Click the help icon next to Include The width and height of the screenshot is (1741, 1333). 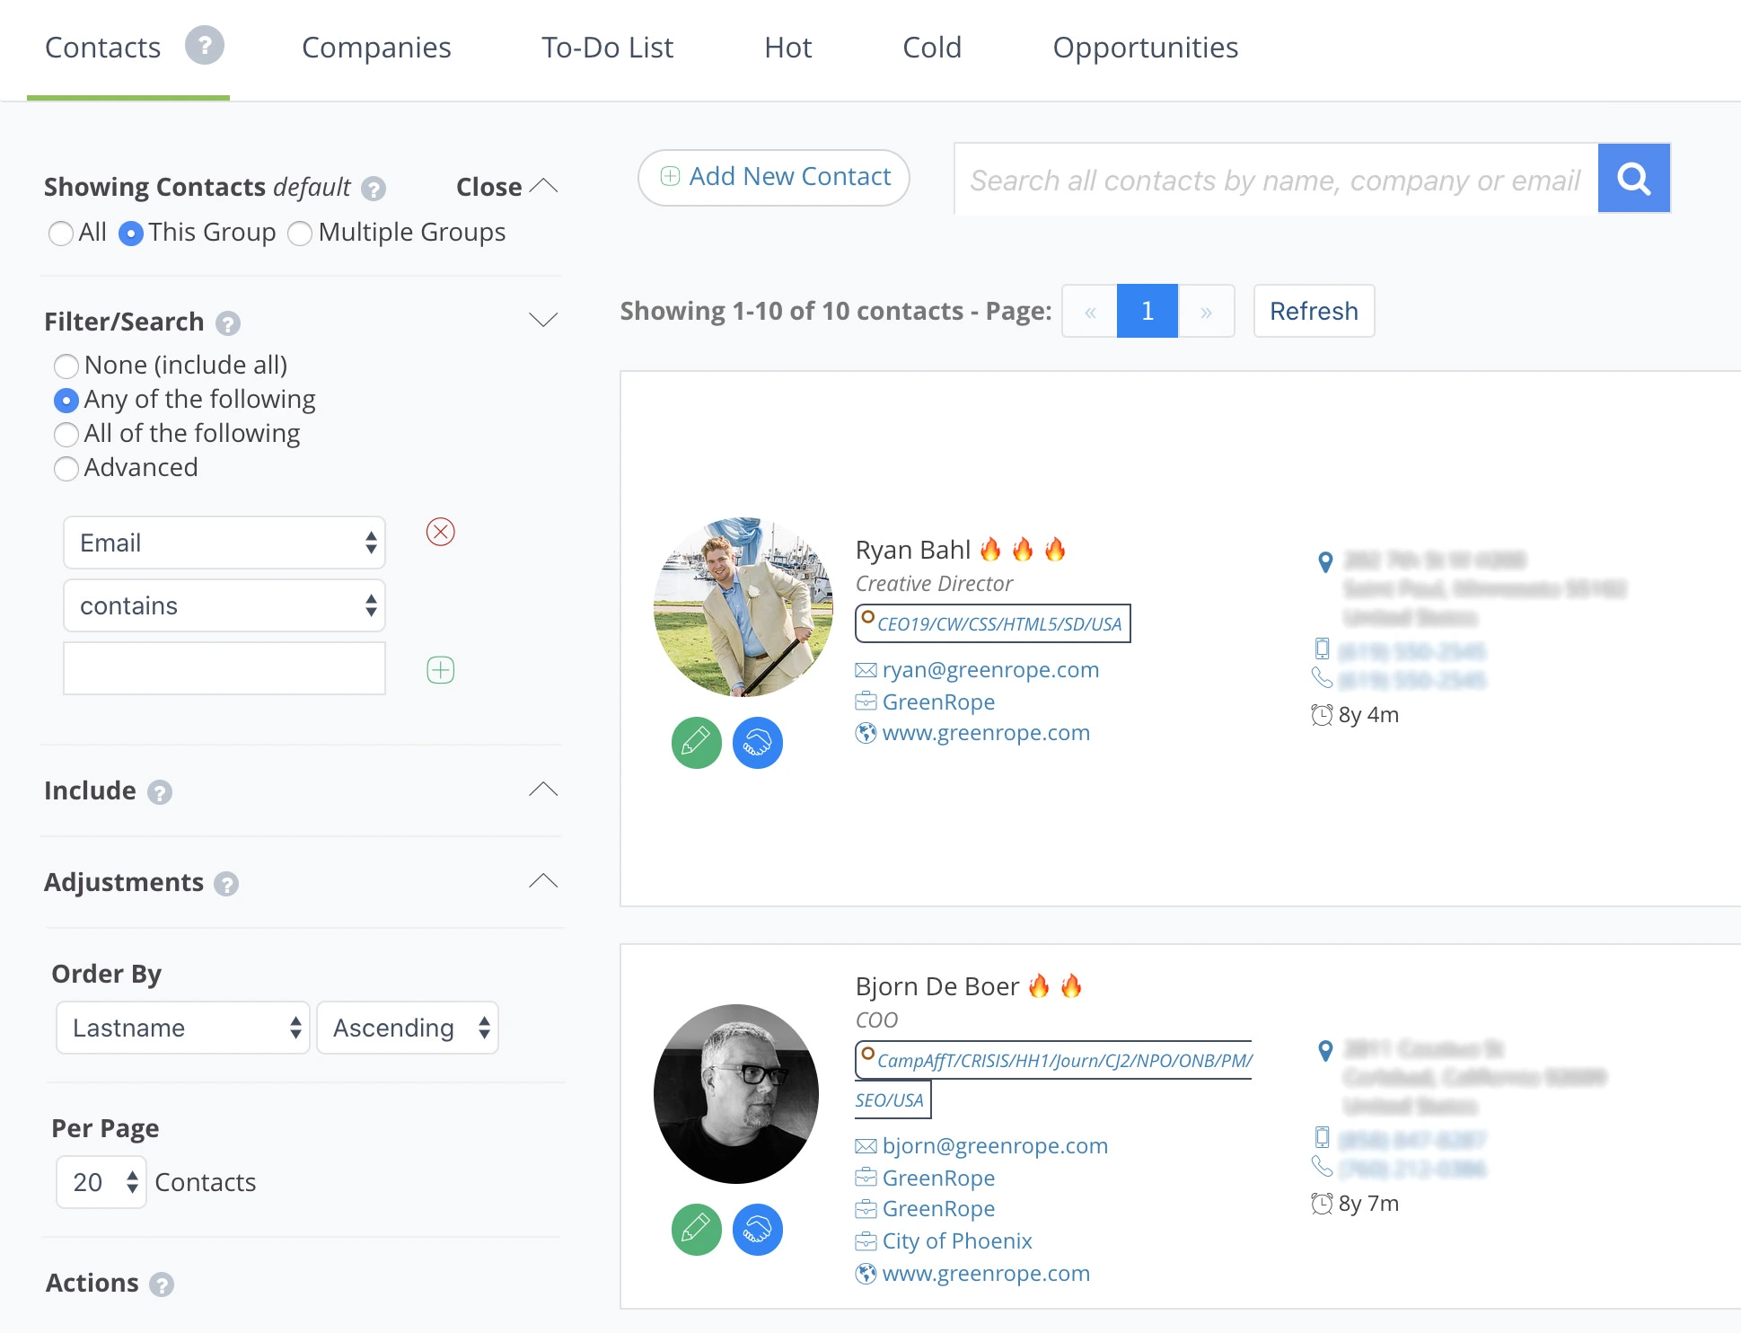coord(160,792)
